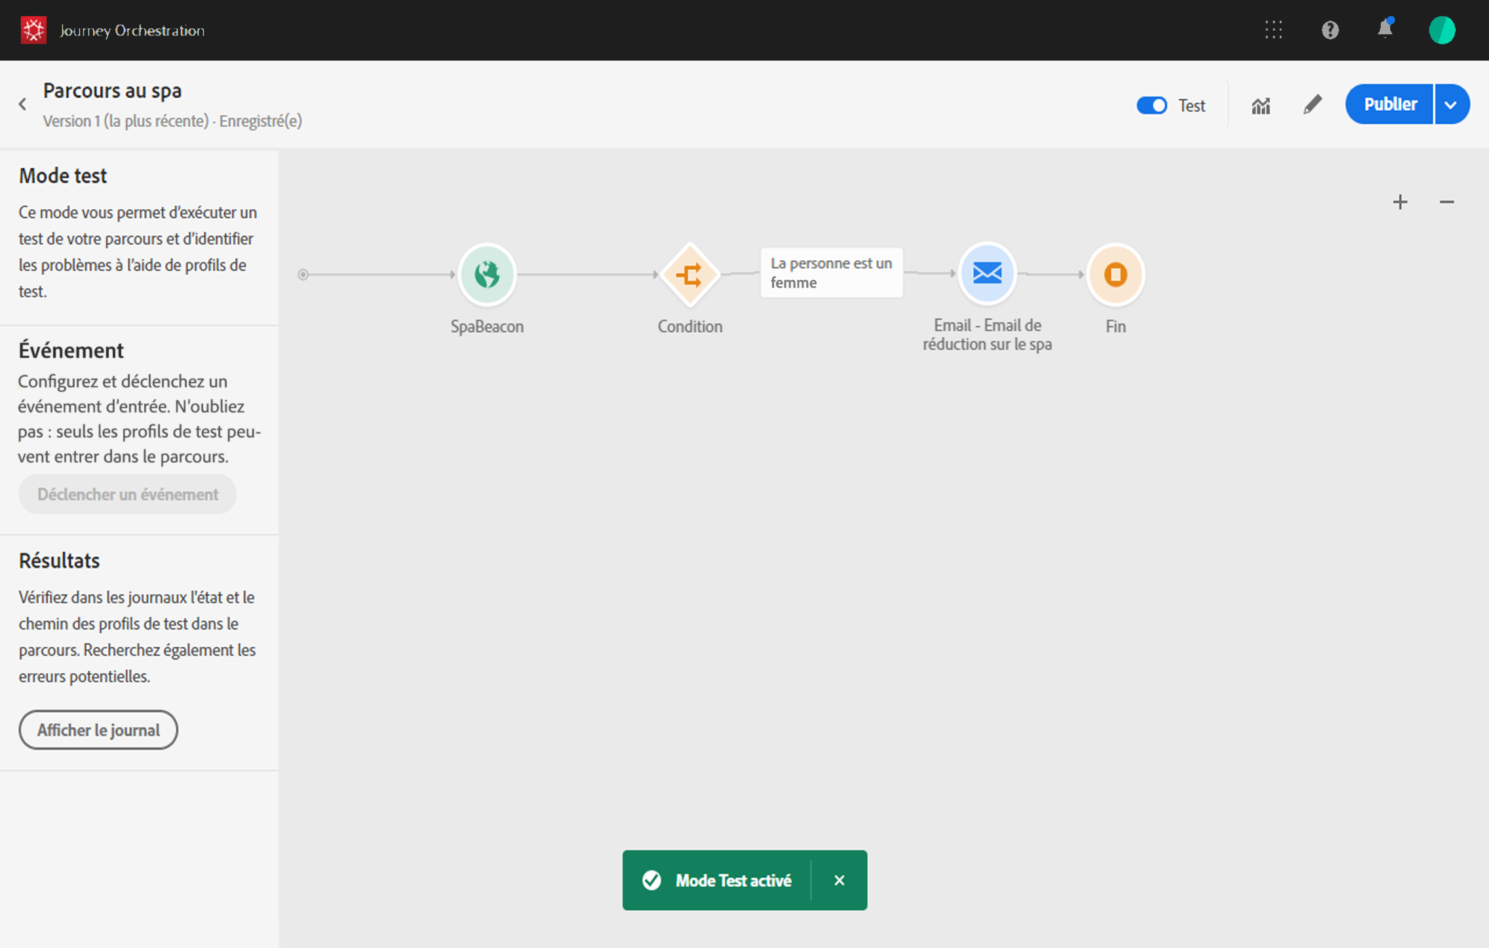Turn off the Test mode toggle
This screenshot has width=1489, height=948.
[x=1151, y=105]
